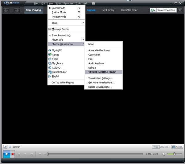
Task: Click the Radio menu item
Action: [x=66, y=59]
